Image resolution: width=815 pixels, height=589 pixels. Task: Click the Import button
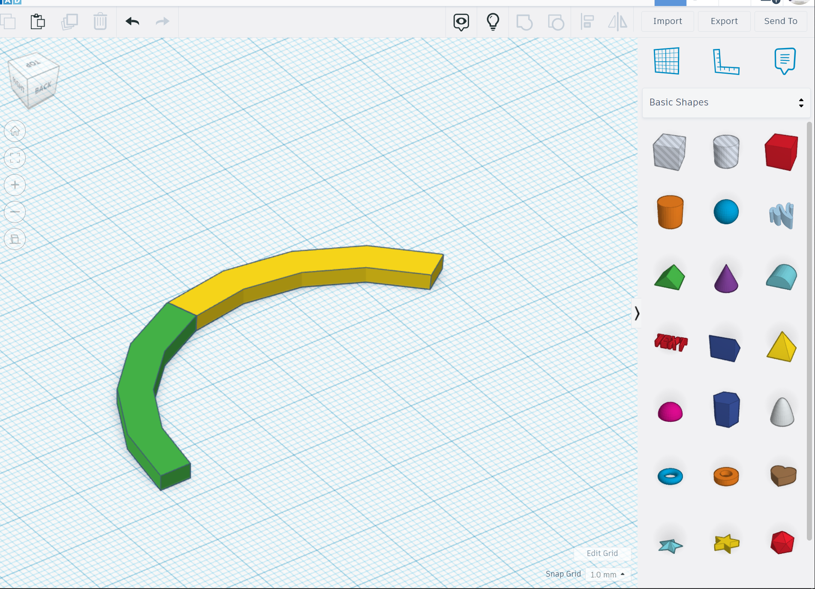pyautogui.click(x=668, y=21)
